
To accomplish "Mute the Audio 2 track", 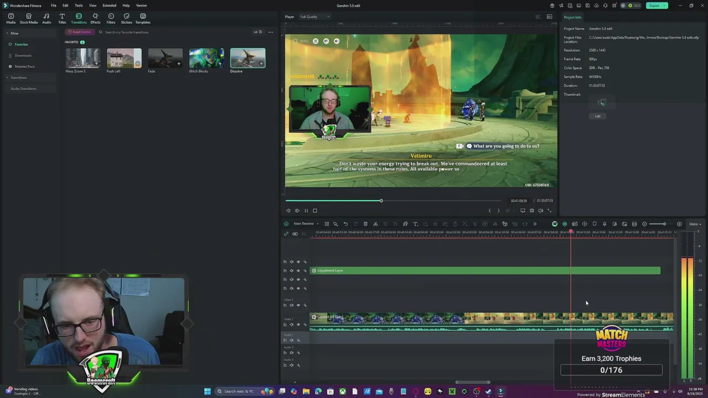I will [x=291, y=353].
